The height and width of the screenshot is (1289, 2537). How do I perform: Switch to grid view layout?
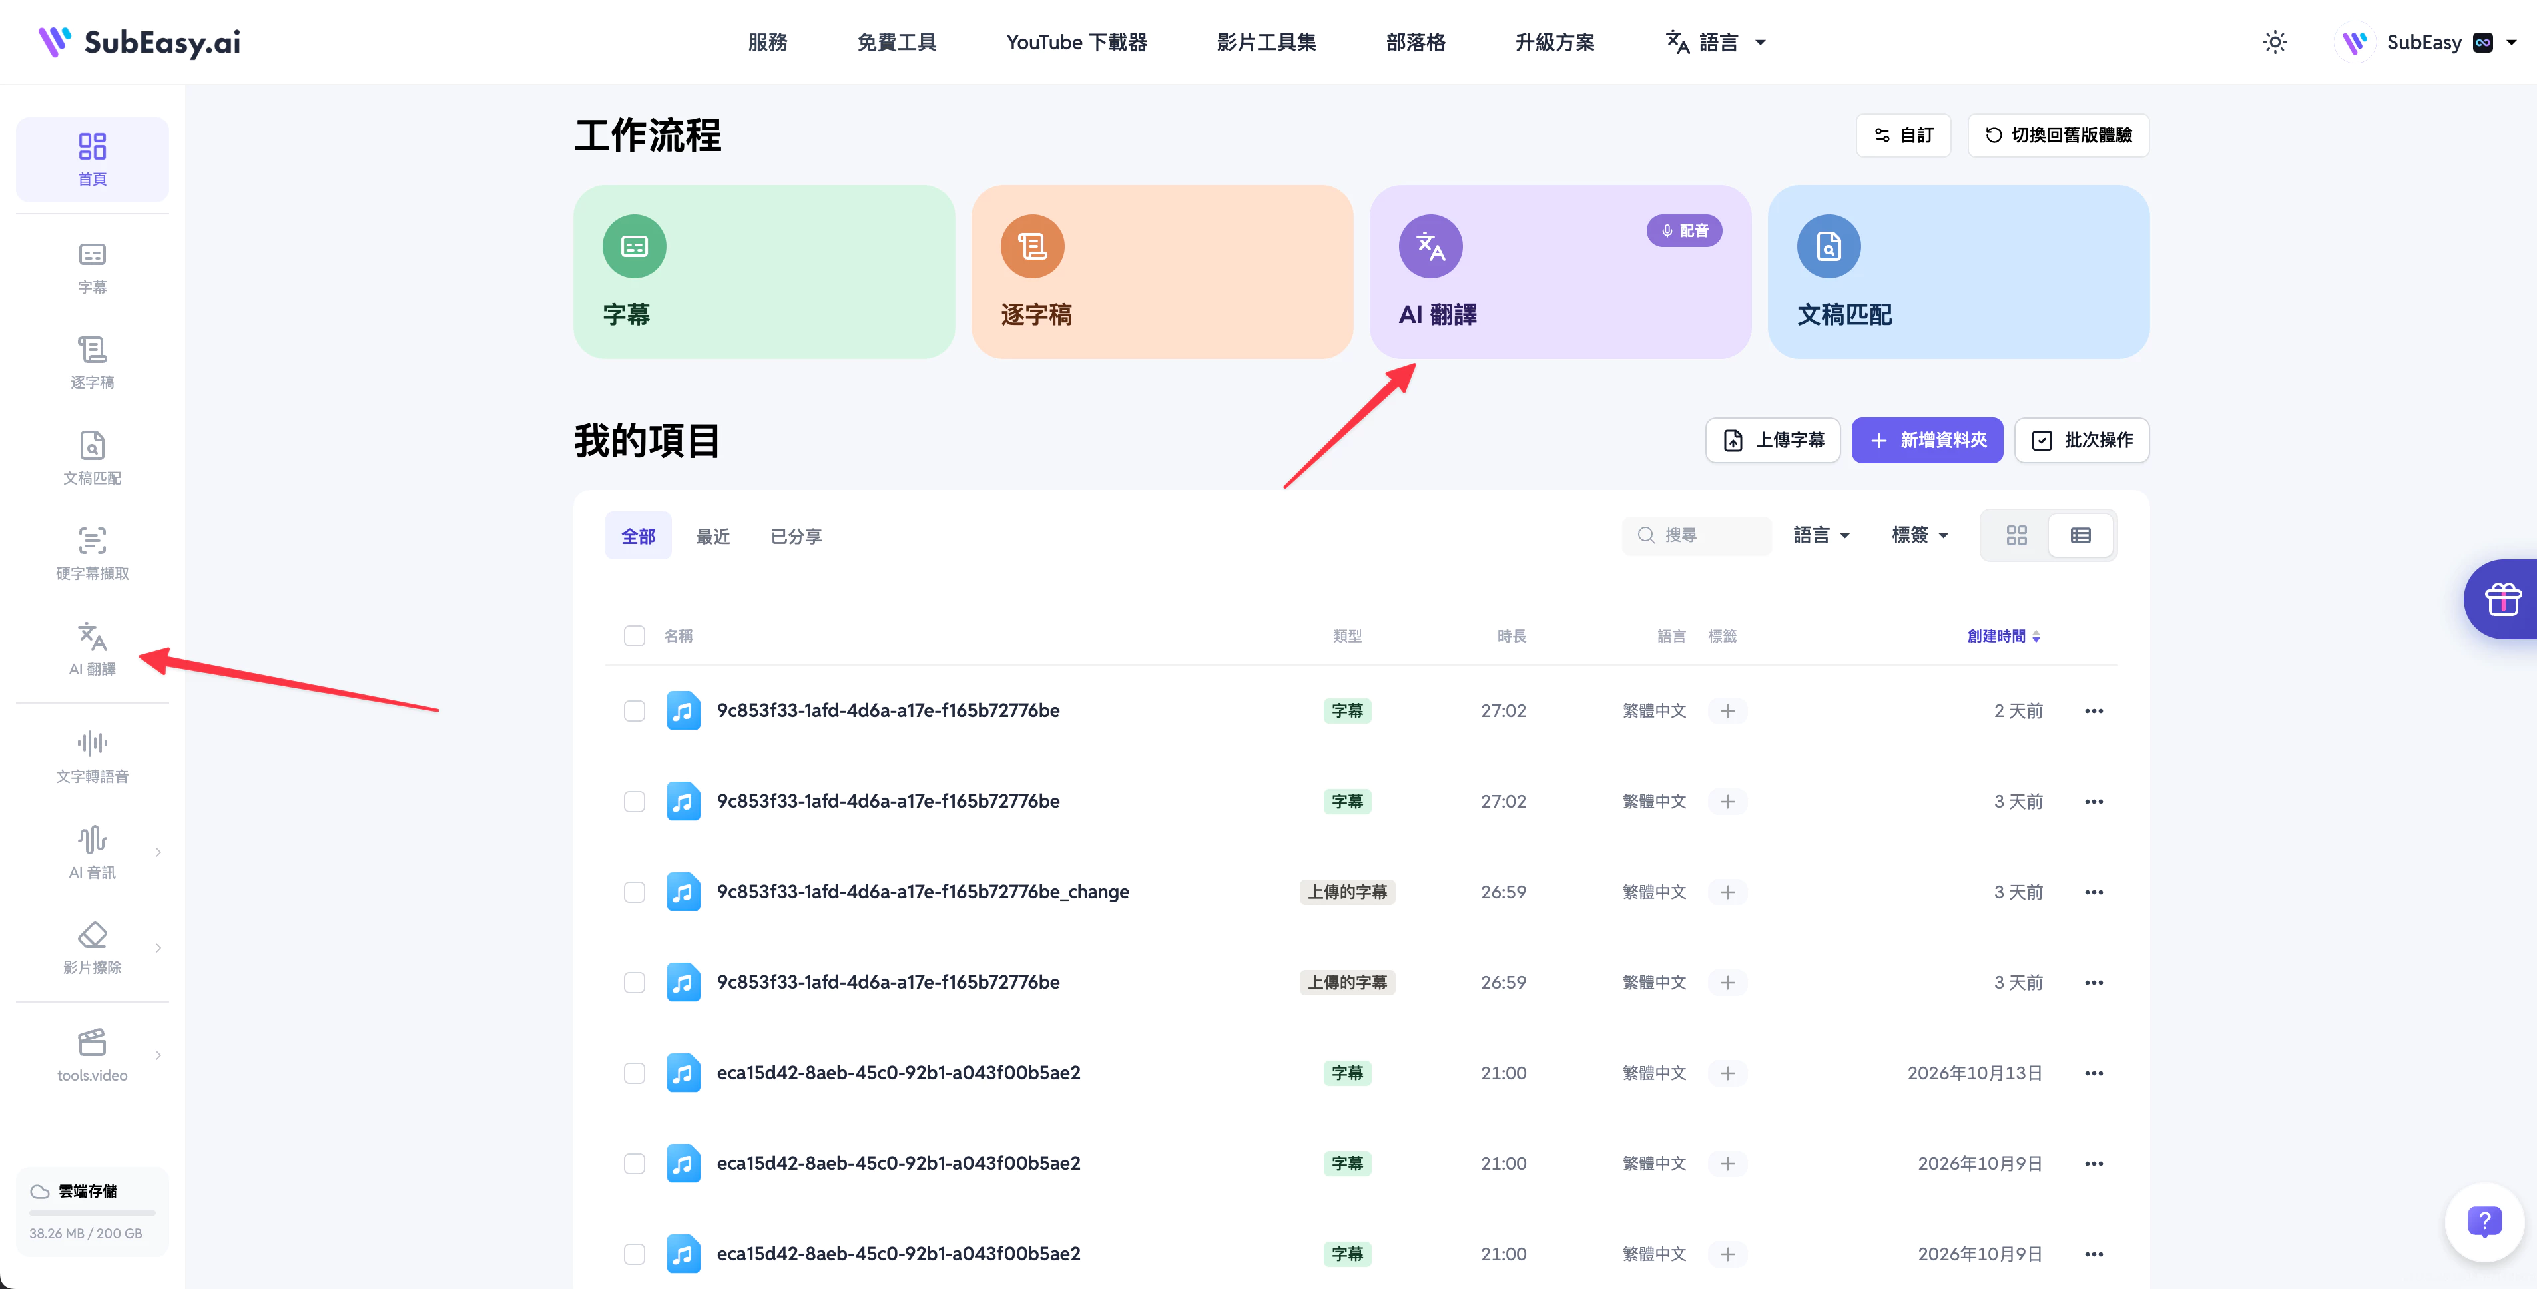pyautogui.click(x=2016, y=536)
